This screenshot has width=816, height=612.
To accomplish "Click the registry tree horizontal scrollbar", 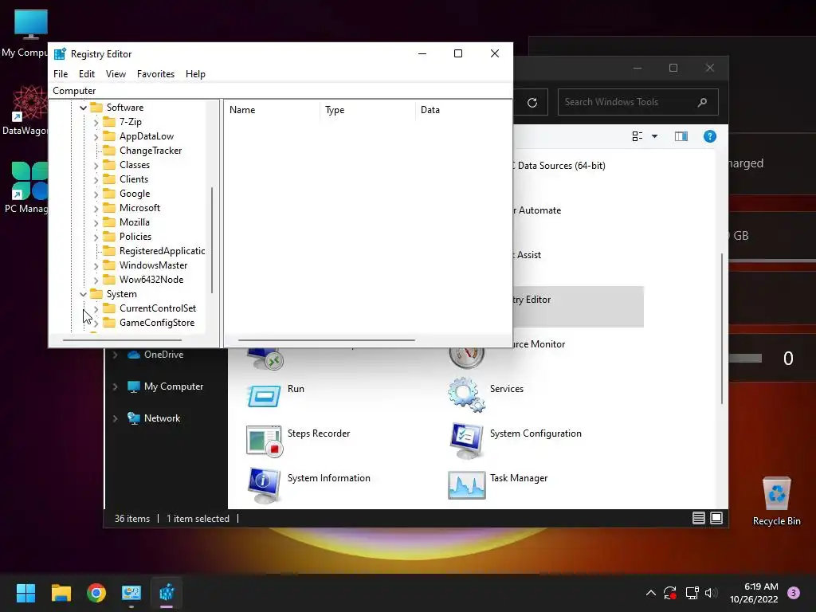I will click(x=122, y=339).
